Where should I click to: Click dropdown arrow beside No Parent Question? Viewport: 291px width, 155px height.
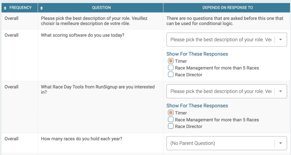[280, 143]
